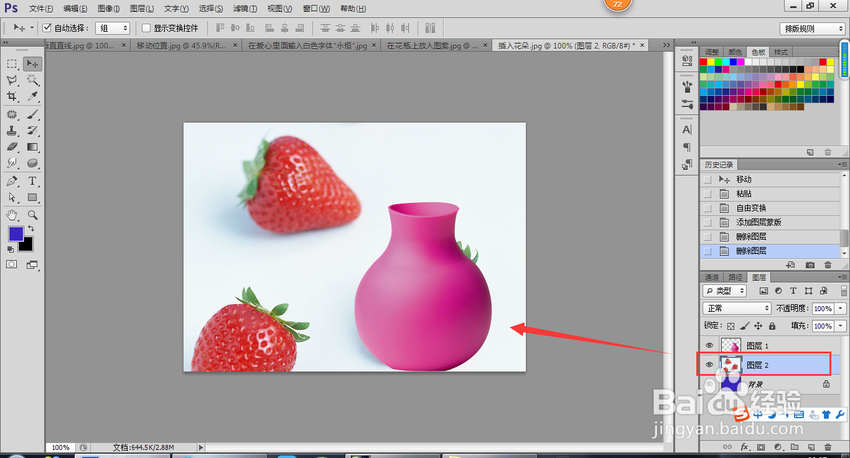The width and height of the screenshot is (850, 458).
Task: Create a new snapshot in History panel
Action: pyautogui.click(x=810, y=265)
